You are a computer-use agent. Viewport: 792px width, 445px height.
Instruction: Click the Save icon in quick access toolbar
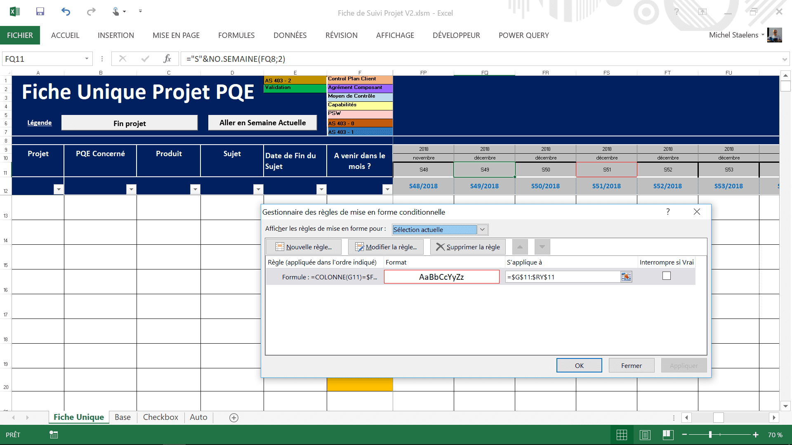[x=40, y=12]
